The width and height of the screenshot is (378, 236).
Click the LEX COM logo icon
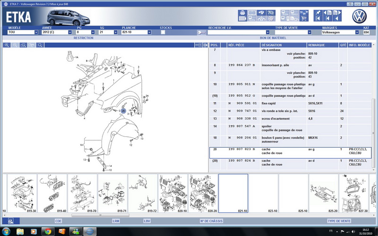10,221
